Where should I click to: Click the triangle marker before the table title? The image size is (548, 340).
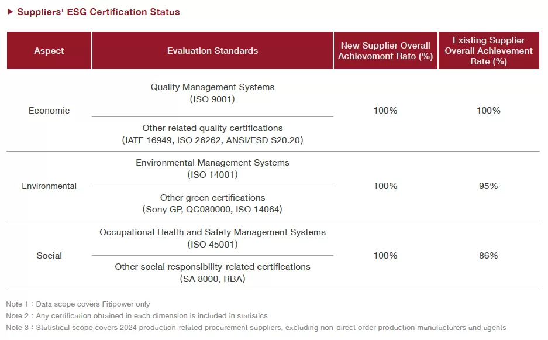coord(11,12)
